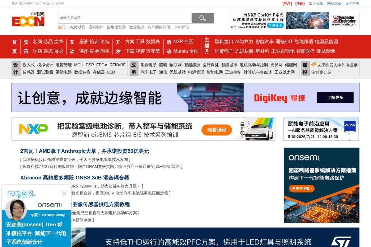Click hot keyword 温度报警器

click(116, 27)
